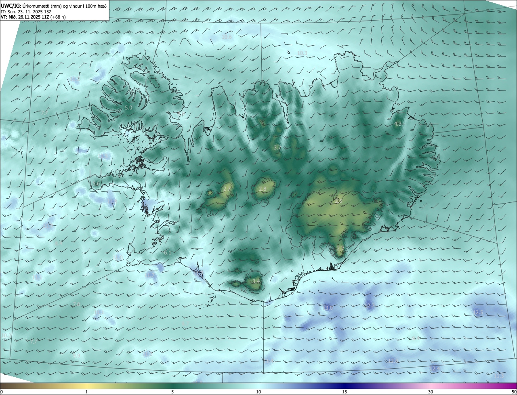Click the 3.4 value on the southern glacier

(256, 281)
